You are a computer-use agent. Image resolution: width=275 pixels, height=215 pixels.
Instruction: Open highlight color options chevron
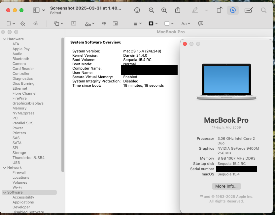(206, 11)
